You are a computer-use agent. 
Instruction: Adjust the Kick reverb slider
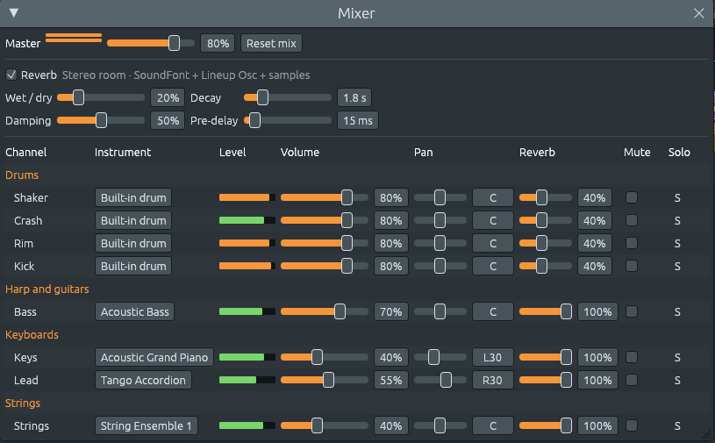tap(546, 266)
